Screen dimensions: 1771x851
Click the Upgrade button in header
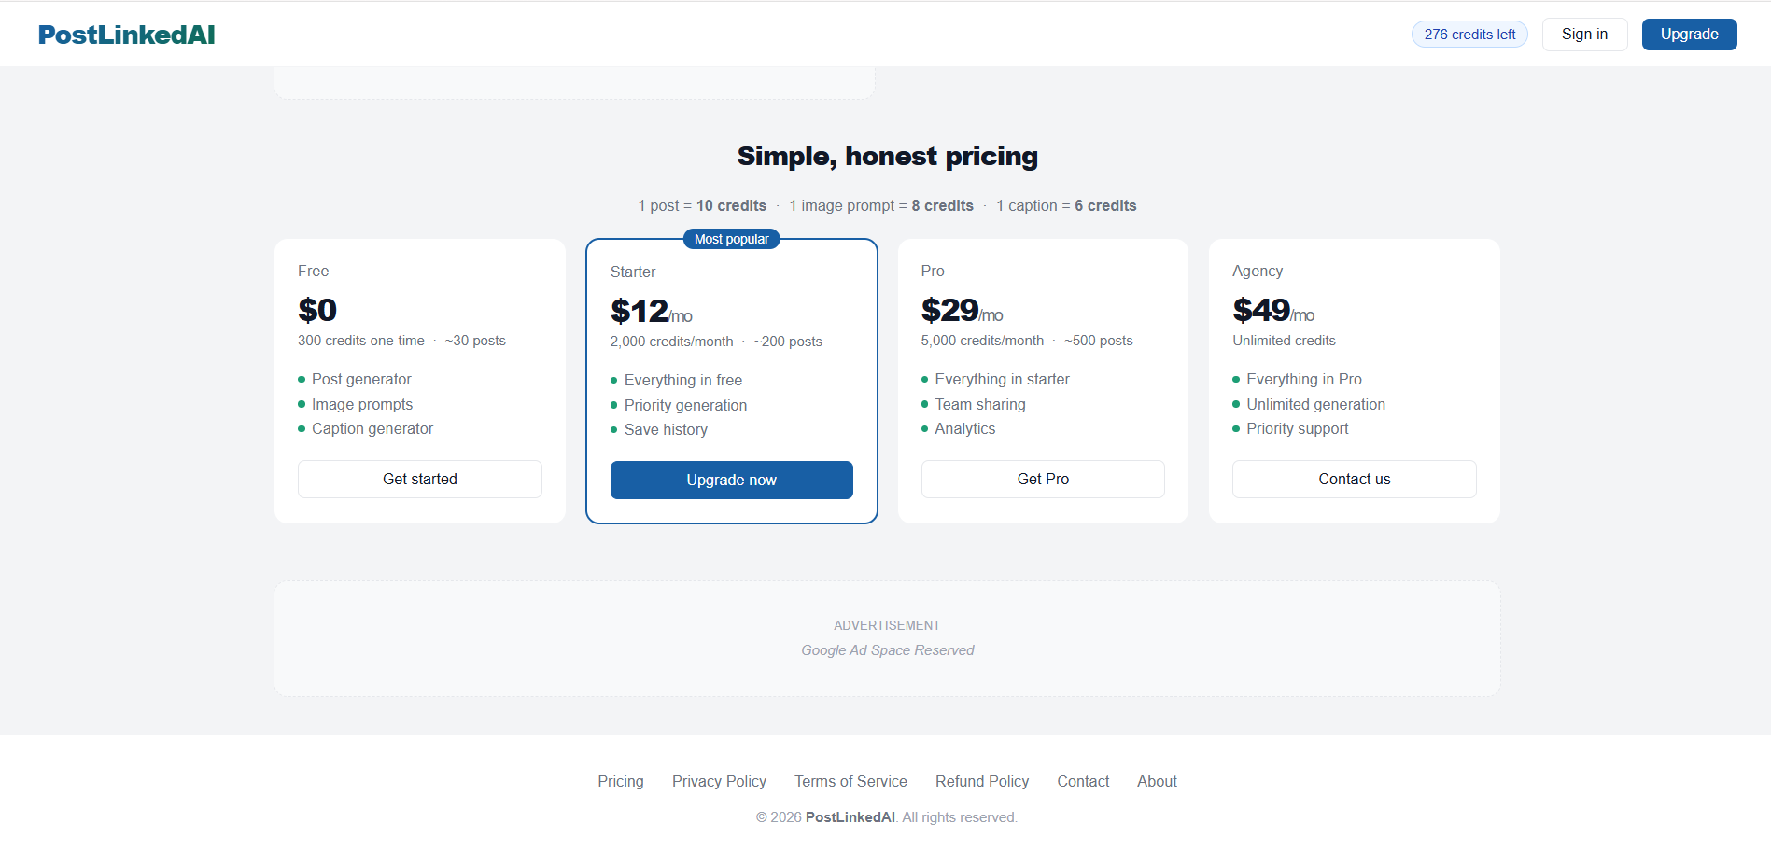coord(1689,35)
